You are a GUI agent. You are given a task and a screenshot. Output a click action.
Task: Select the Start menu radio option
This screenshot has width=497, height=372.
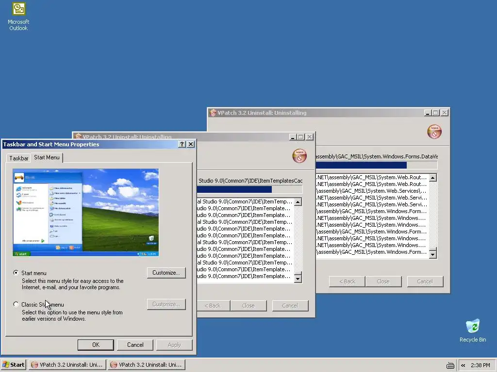pos(16,273)
